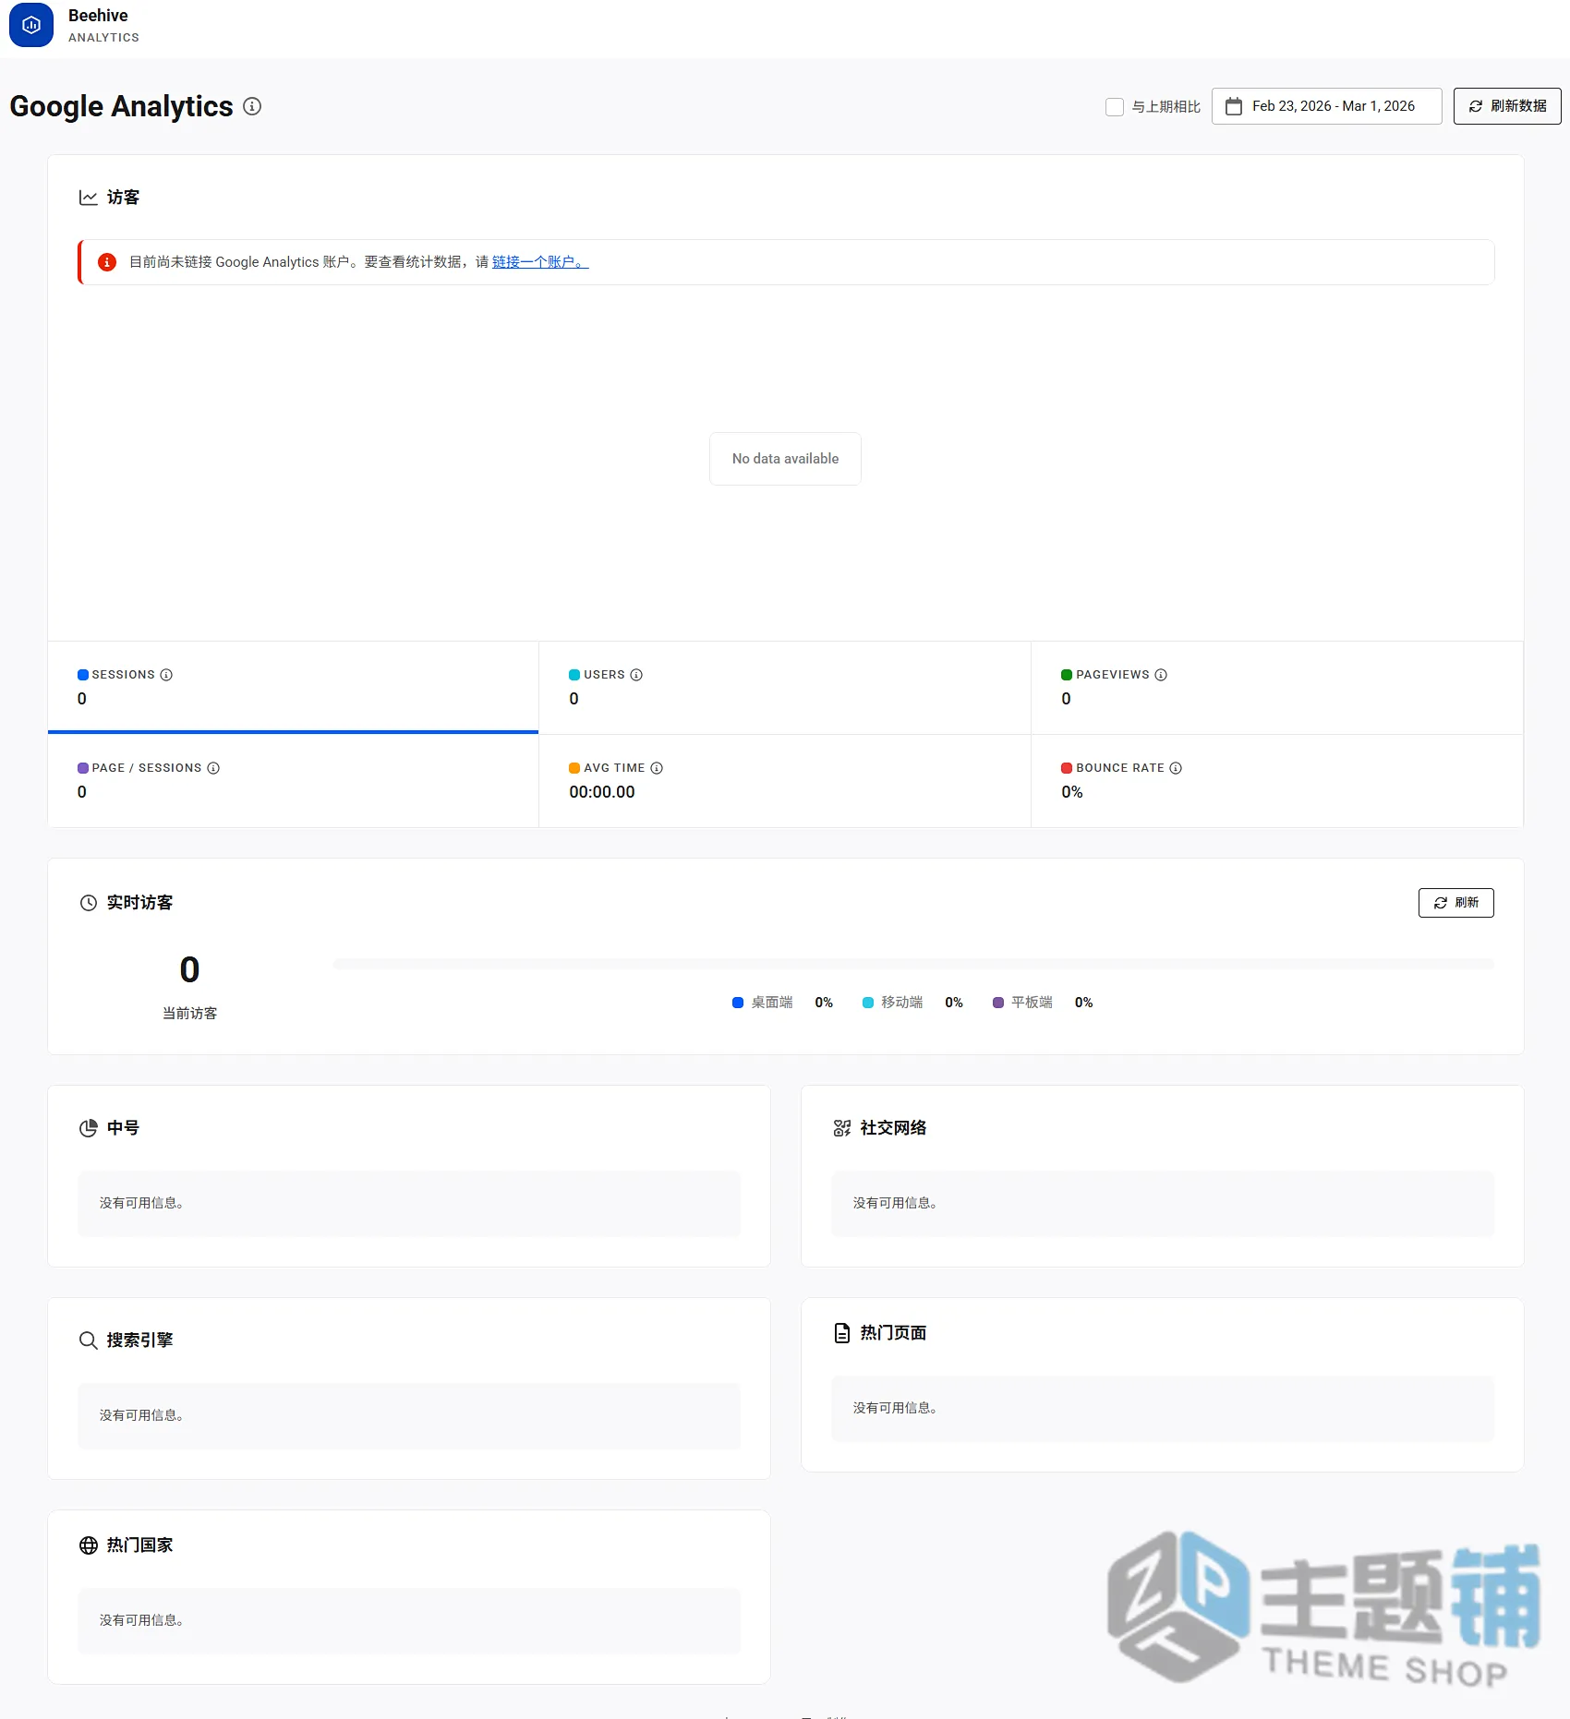Click the purple Page / Sessions color swatch

click(83, 768)
